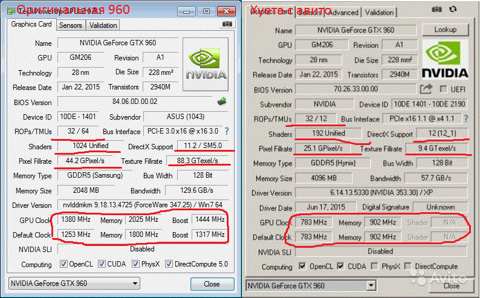Screen dimensions: 480x298
Task: Click the Pixel Fillrate value 25.1 GPixel/s
Action: [x=323, y=148]
